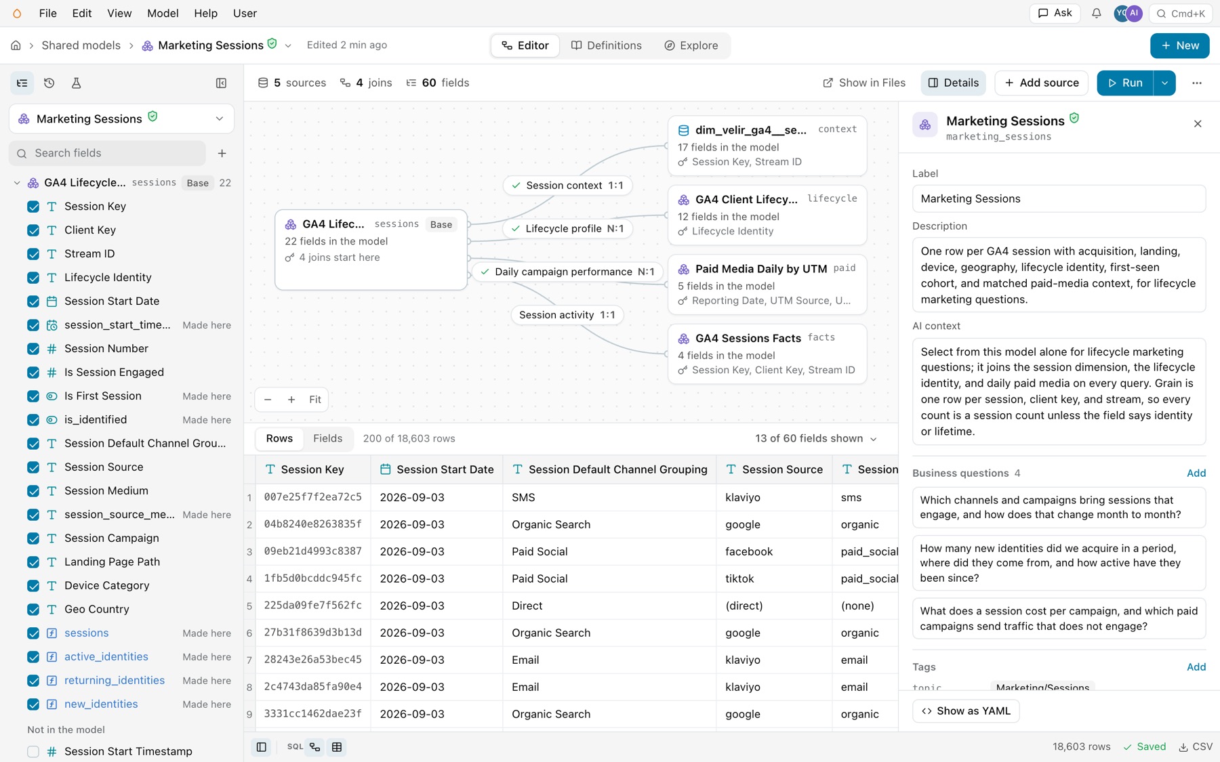
Task: Zoom out the join diagram
Action: point(268,400)
